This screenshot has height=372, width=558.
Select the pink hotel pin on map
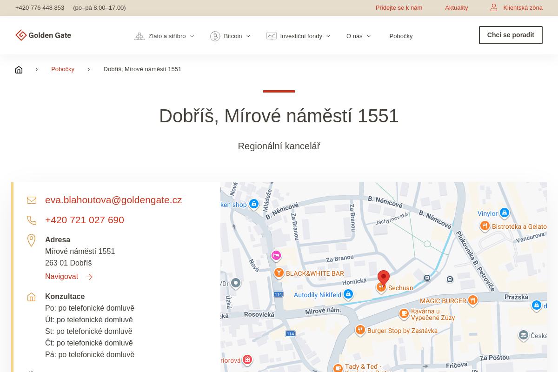click(x=276, y=255)
